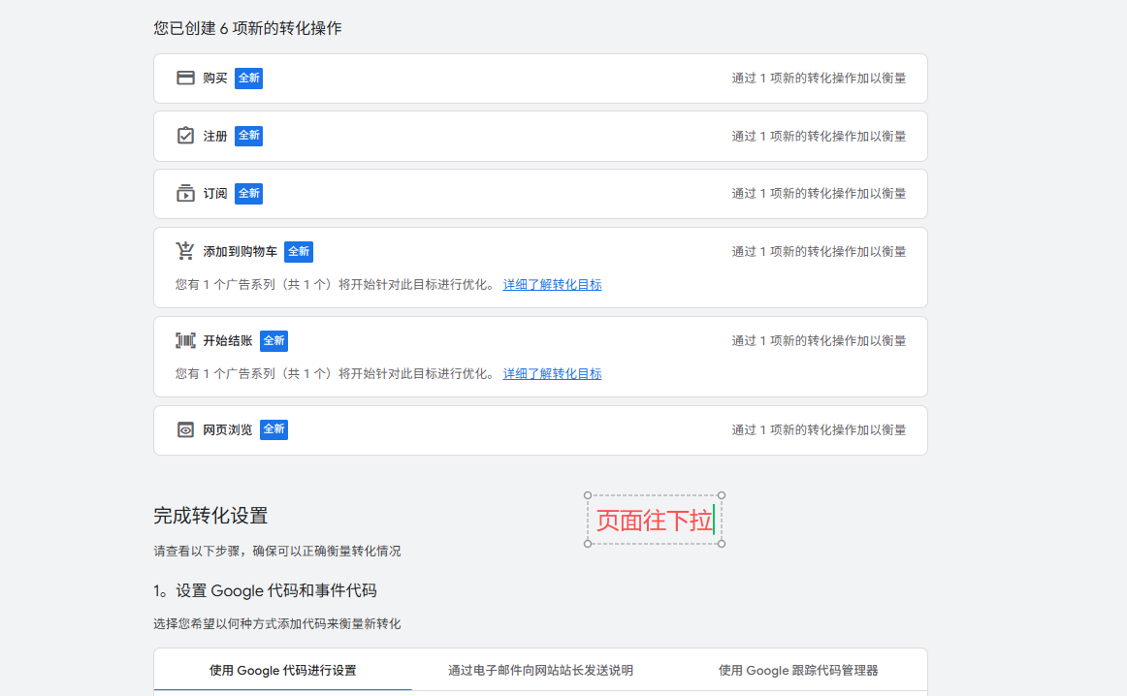Click the credit card icon for 购买
The image size is (1127, 696).
[x=185, y=78]
